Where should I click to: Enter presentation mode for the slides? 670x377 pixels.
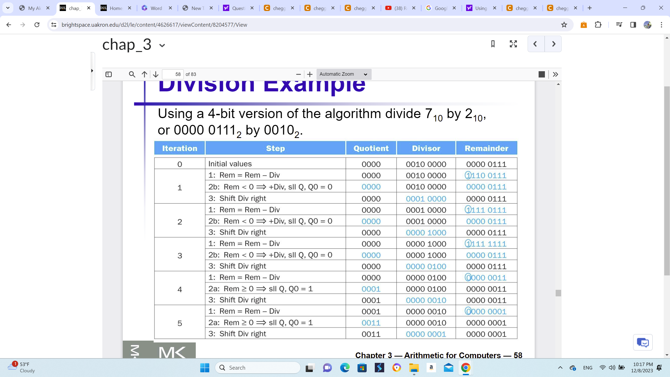pos(513,44)
